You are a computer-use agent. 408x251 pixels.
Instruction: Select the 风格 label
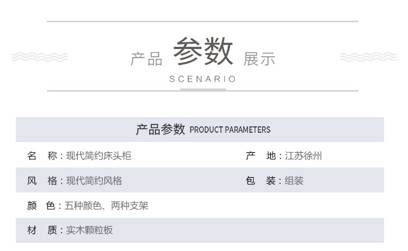[x=42, y=181]
